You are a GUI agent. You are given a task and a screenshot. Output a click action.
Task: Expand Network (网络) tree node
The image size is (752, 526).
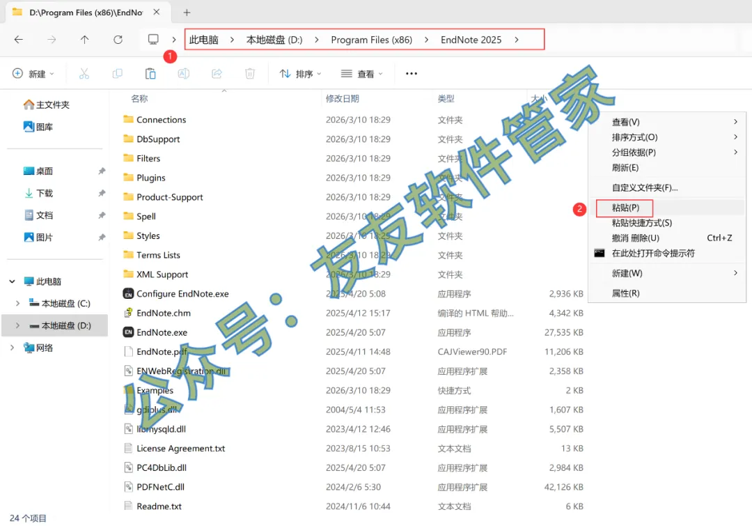[x=12, y=348]
